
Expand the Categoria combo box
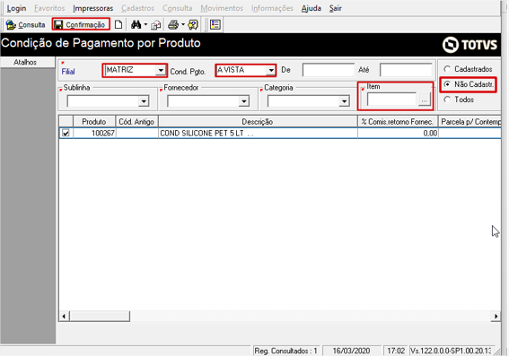tap(344, 101)
